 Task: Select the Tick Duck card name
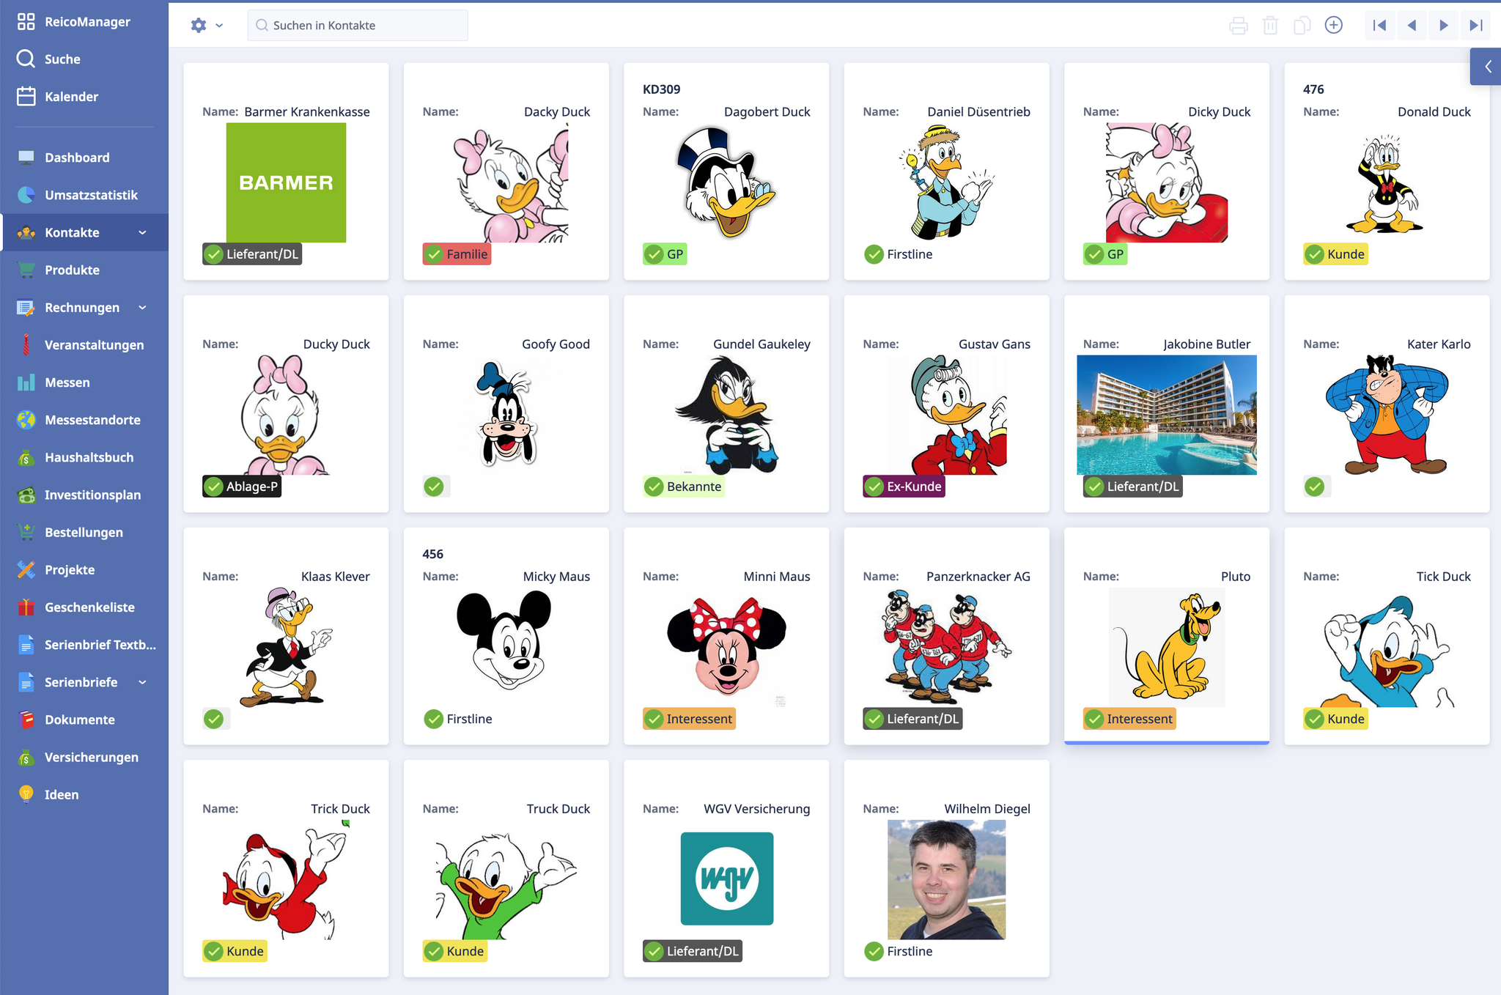pyautogui.click(x=1443, y=577)
